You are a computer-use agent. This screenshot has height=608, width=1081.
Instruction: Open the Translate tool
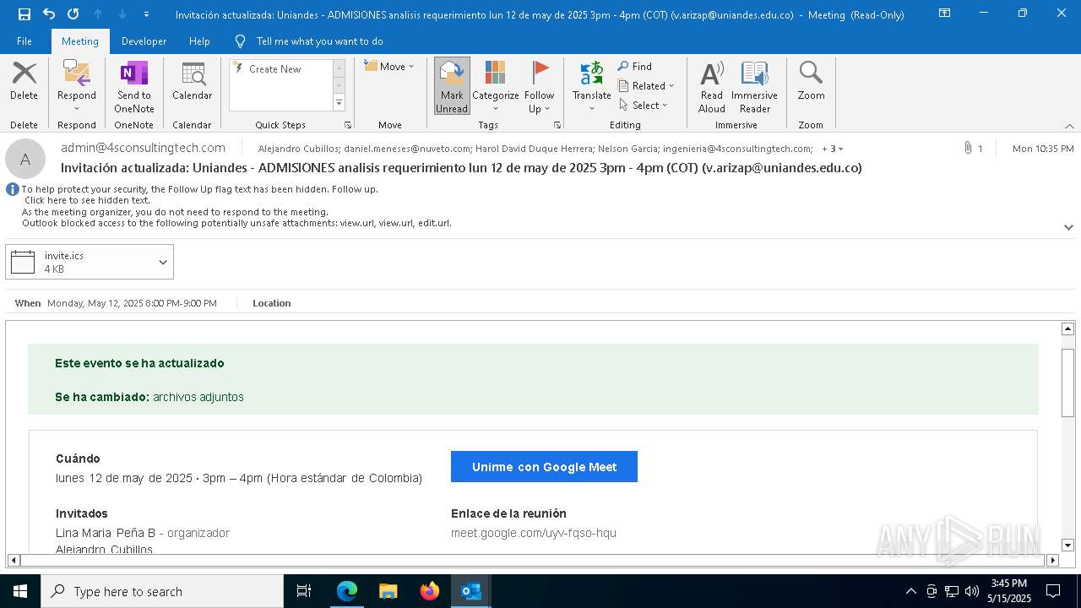pyautogui.click(x=592, y=86)
